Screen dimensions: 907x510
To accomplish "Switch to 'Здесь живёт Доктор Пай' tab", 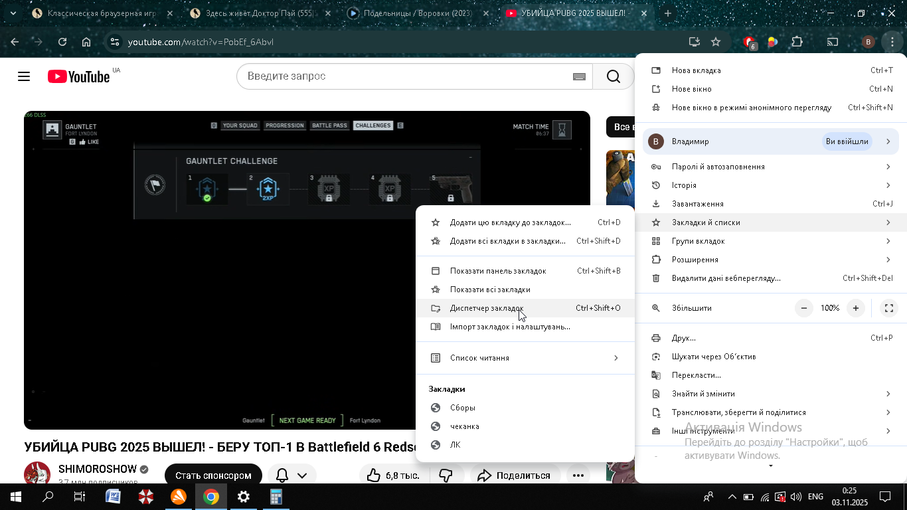I will click(260, 13).
